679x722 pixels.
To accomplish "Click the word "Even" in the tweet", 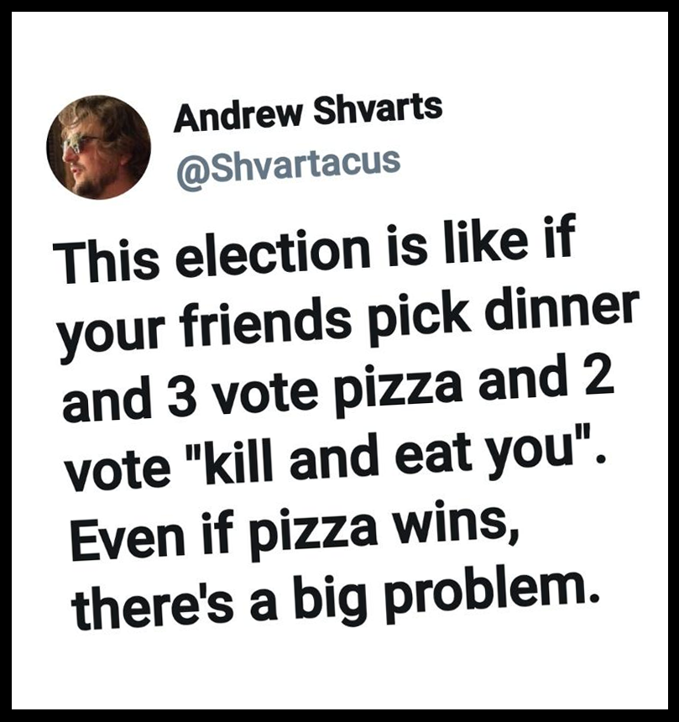I will [128, 537].
